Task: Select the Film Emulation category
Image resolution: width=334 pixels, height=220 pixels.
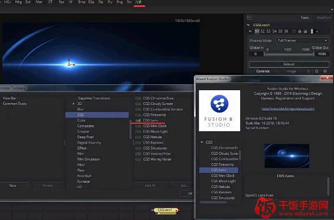Action: [88, 159]
